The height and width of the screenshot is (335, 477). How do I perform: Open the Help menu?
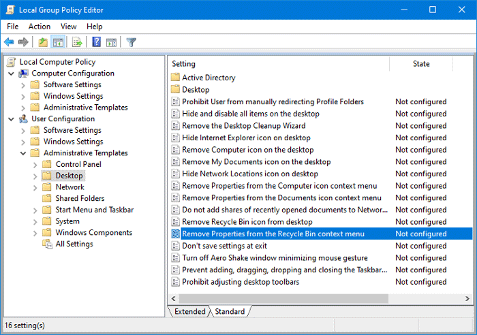point(94,27)
